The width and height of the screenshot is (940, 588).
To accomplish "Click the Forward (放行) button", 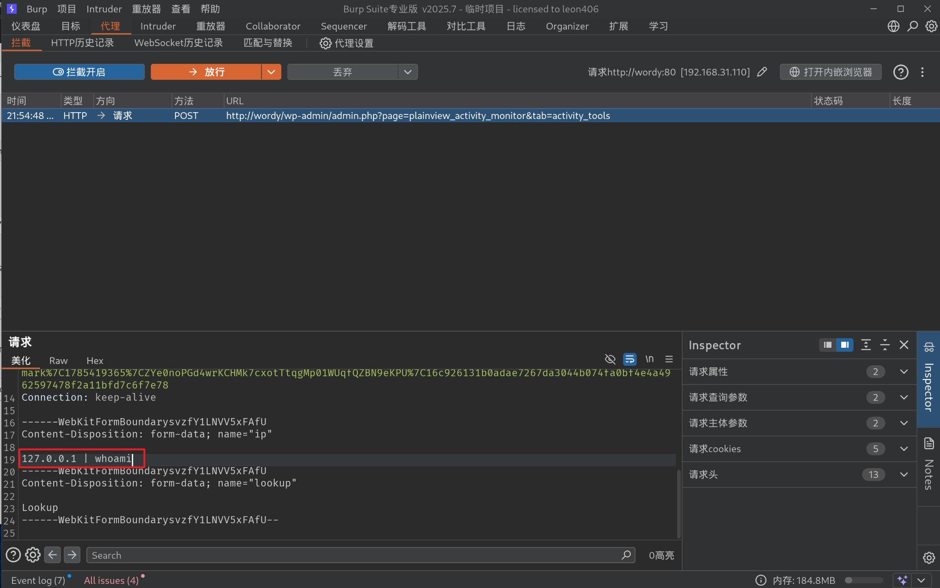I will click(206, 72).
